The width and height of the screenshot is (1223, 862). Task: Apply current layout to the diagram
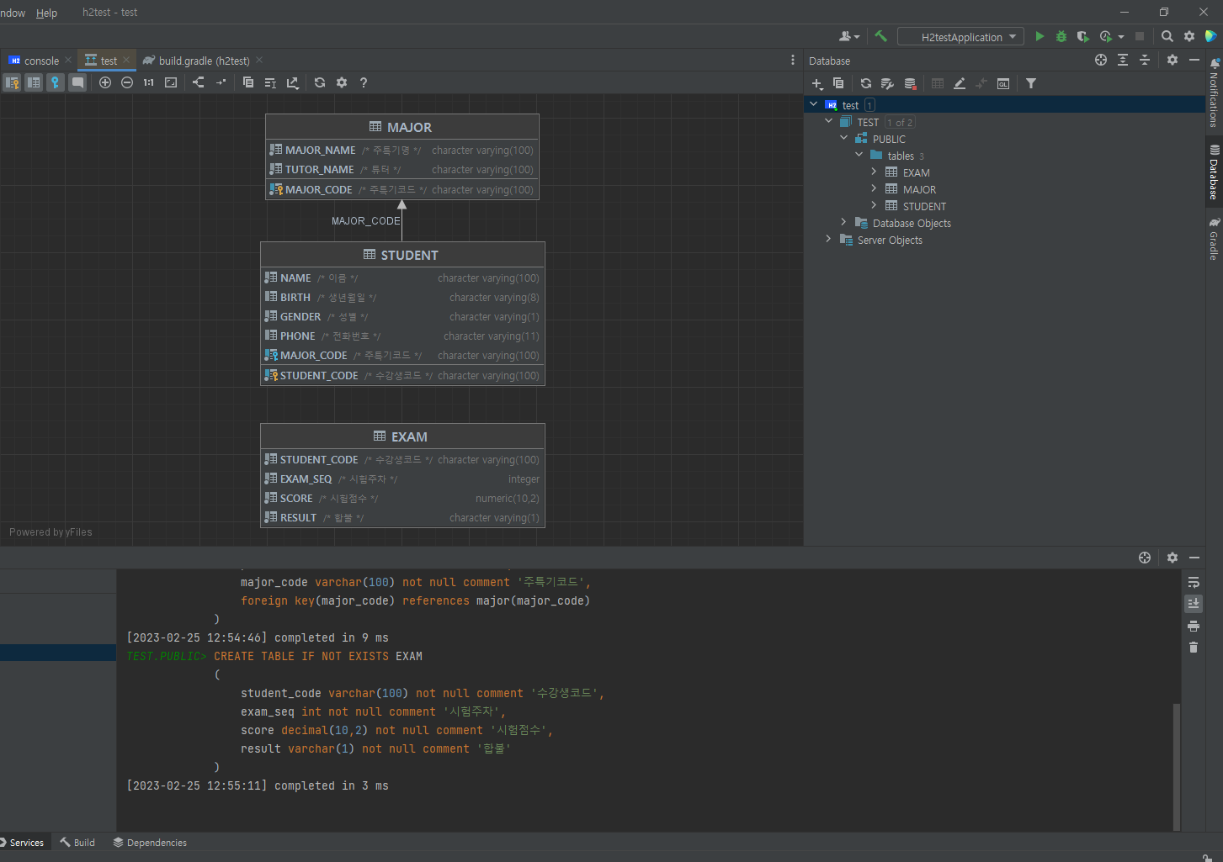click(198, 82)
